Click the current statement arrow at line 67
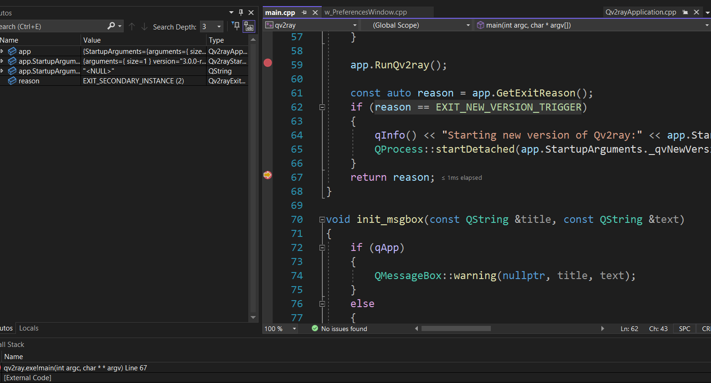This screenshot has width=711, height=383. 267,175
